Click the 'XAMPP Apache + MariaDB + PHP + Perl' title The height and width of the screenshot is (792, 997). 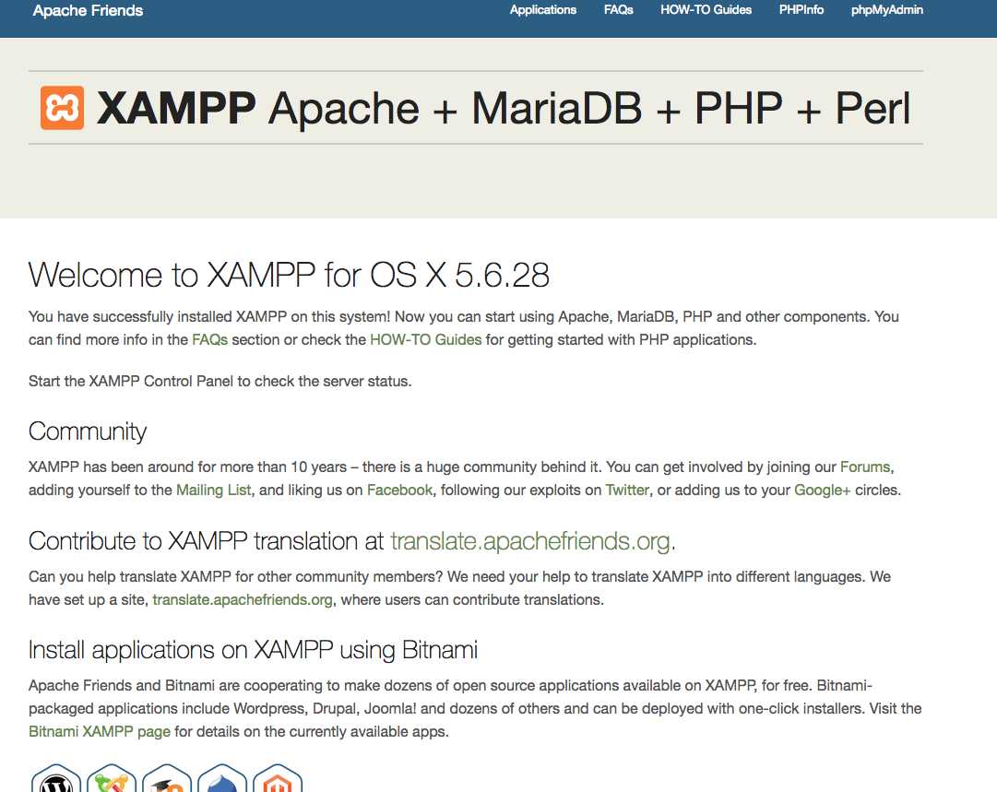pos(504,108)
